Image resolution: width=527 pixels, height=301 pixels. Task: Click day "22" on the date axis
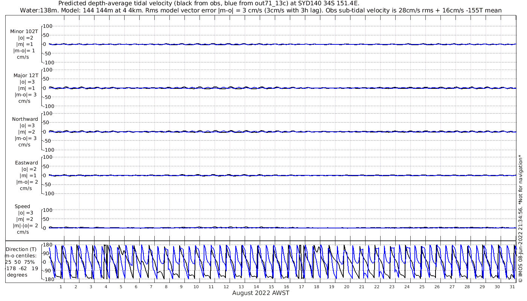pyautogui.click(x=377, y=287)
